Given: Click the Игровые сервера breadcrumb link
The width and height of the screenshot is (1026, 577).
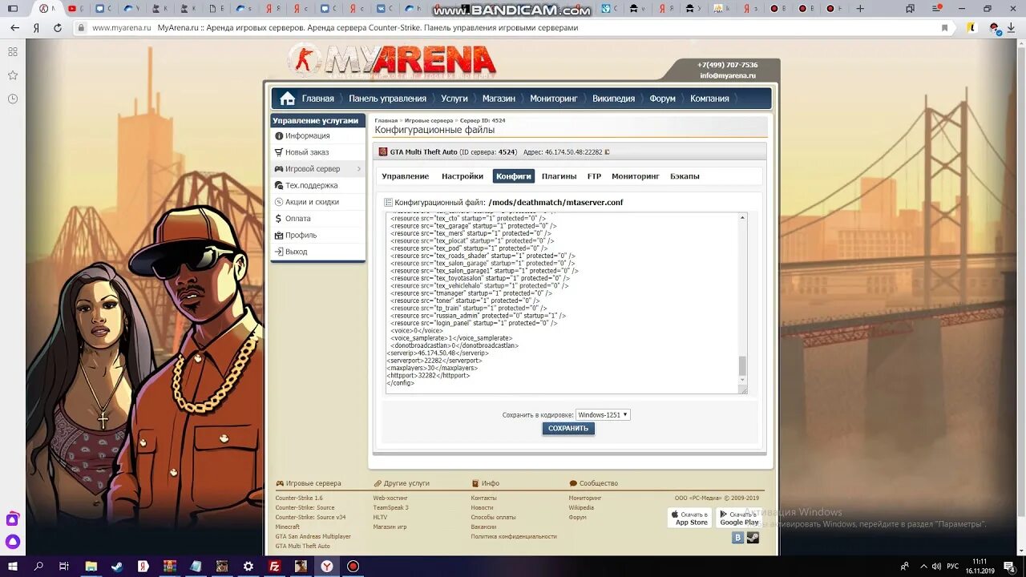Looking at the screenshot, I should pyautogui.click(x=429, y=120).
